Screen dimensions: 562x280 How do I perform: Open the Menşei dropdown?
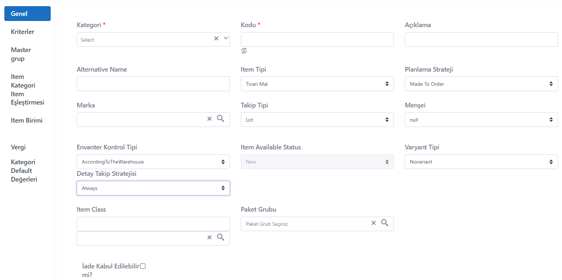pos(481,119)
